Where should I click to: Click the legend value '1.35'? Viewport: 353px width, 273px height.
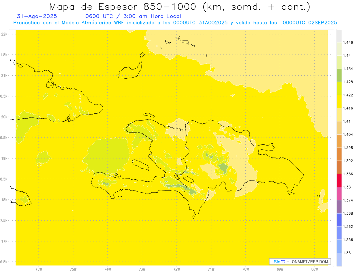pyautogui.click(x=347, y=253)
